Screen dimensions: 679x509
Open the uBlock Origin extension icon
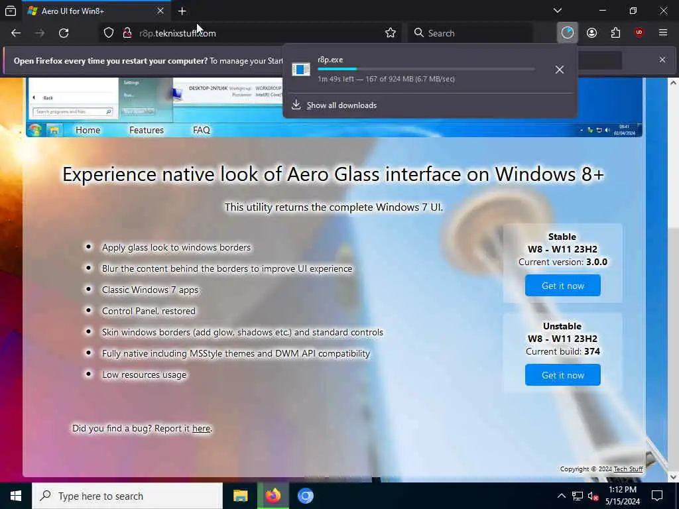[x=639, y=33]
